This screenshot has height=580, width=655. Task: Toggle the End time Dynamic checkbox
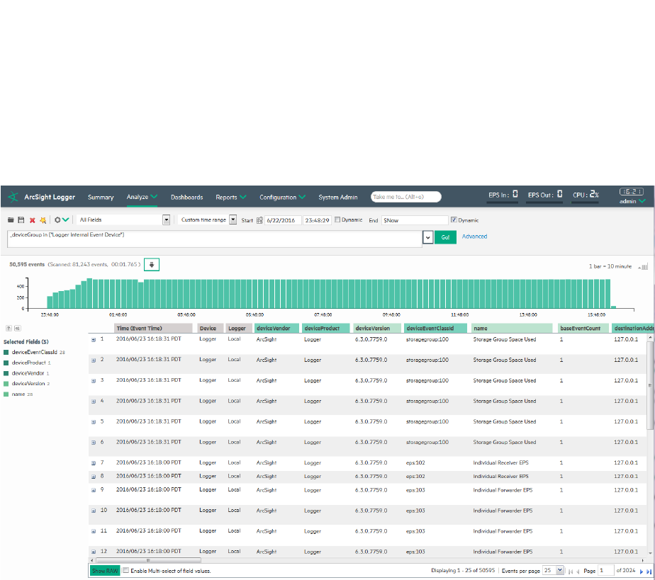point(454,220)
